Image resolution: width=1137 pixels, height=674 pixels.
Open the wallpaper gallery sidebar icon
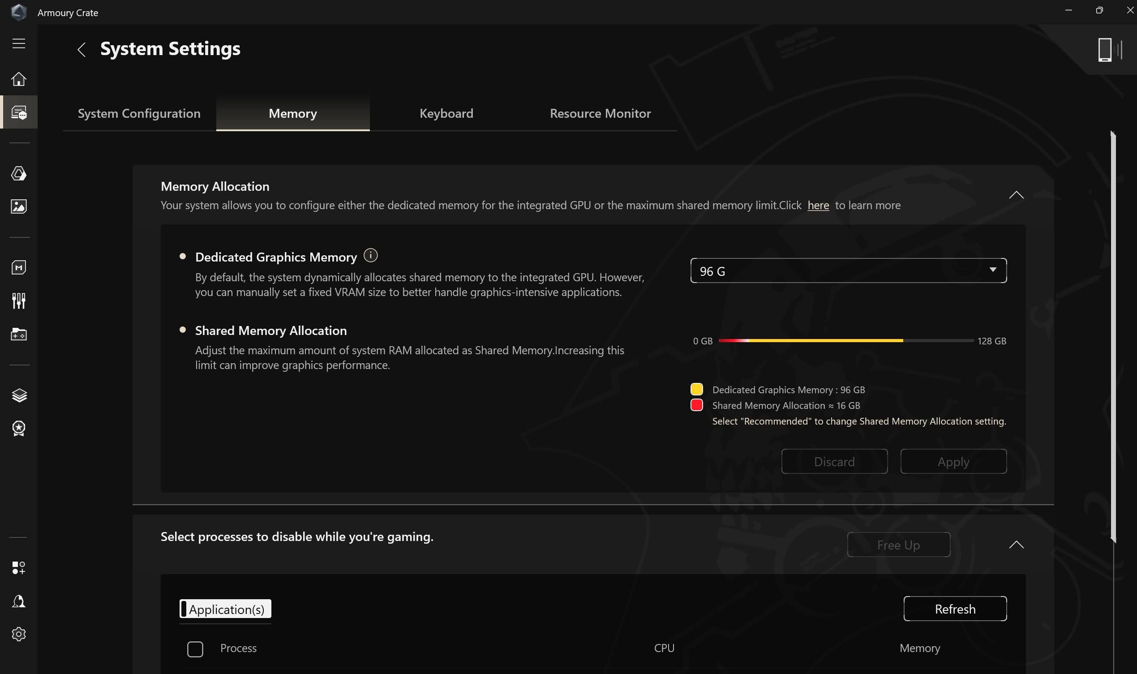(x=19, y=206)
